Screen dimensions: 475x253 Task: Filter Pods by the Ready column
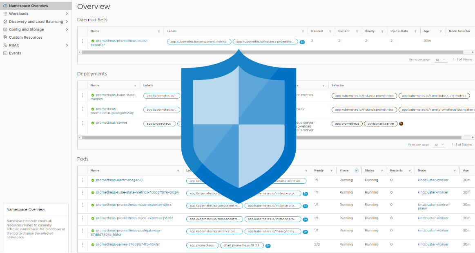point(331,171)
